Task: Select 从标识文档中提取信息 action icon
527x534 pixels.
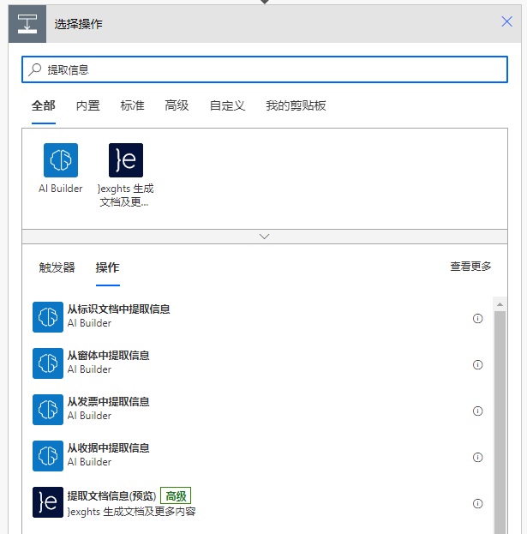Action: pyautogui.click(x=48, y=317)
